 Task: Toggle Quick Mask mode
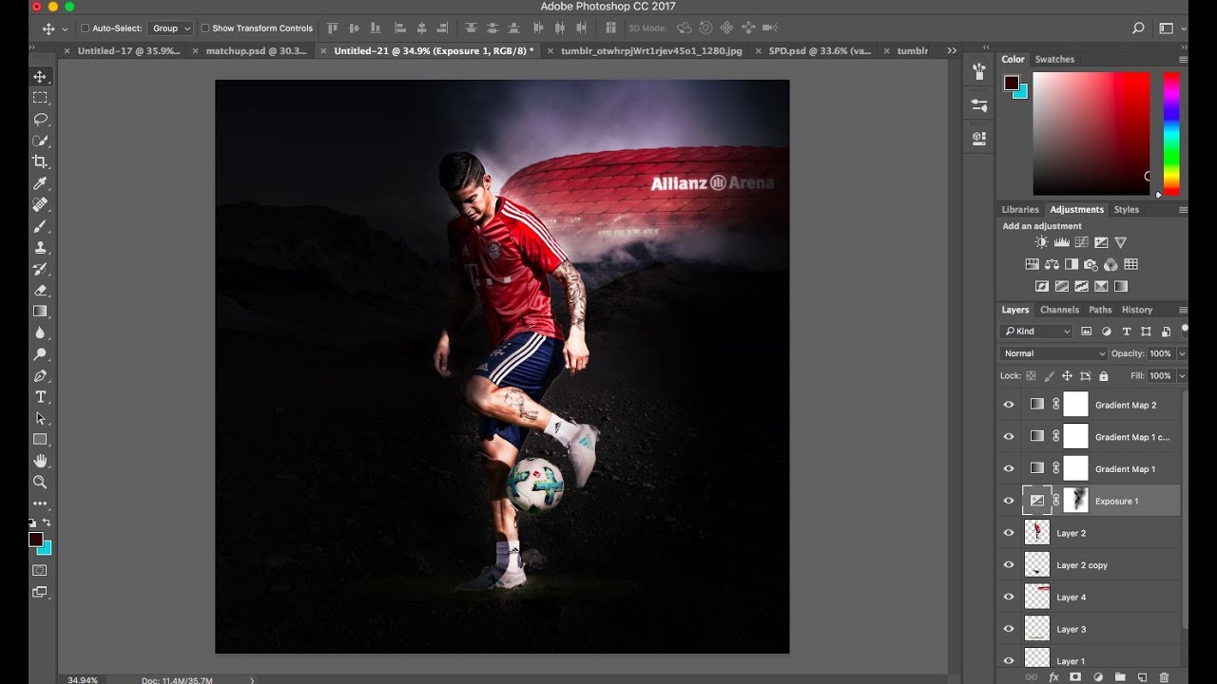(40, 570)
